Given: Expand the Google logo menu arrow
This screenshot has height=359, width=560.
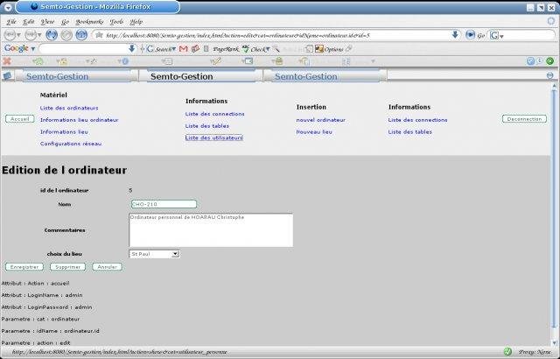Looking at the screenshot, I should [33, 49].
